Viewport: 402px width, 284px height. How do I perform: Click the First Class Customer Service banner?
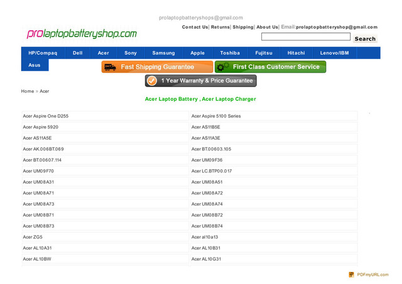pyautogui.click(x=270, y=67)
